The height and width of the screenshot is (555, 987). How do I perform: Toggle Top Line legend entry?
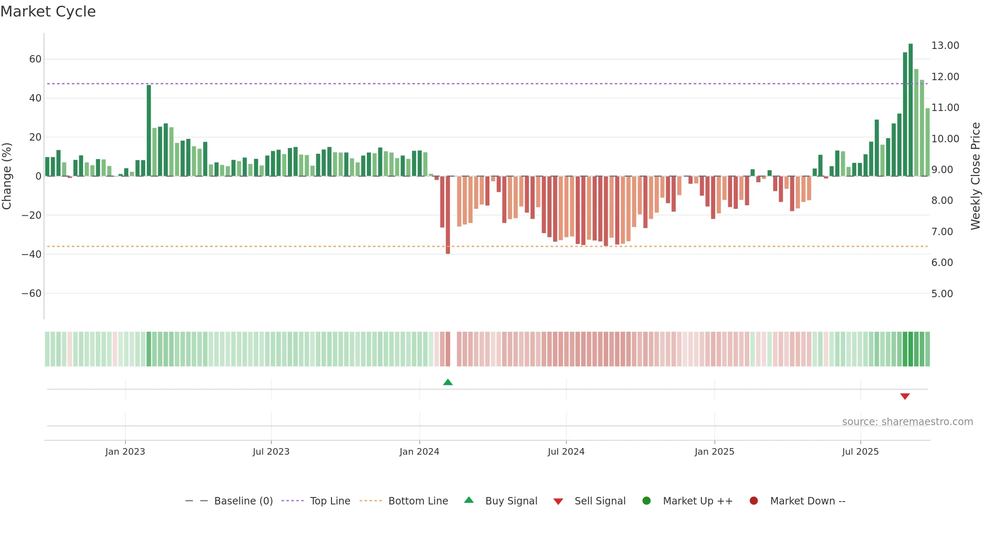pyautogui.click(x=316, y=501)
